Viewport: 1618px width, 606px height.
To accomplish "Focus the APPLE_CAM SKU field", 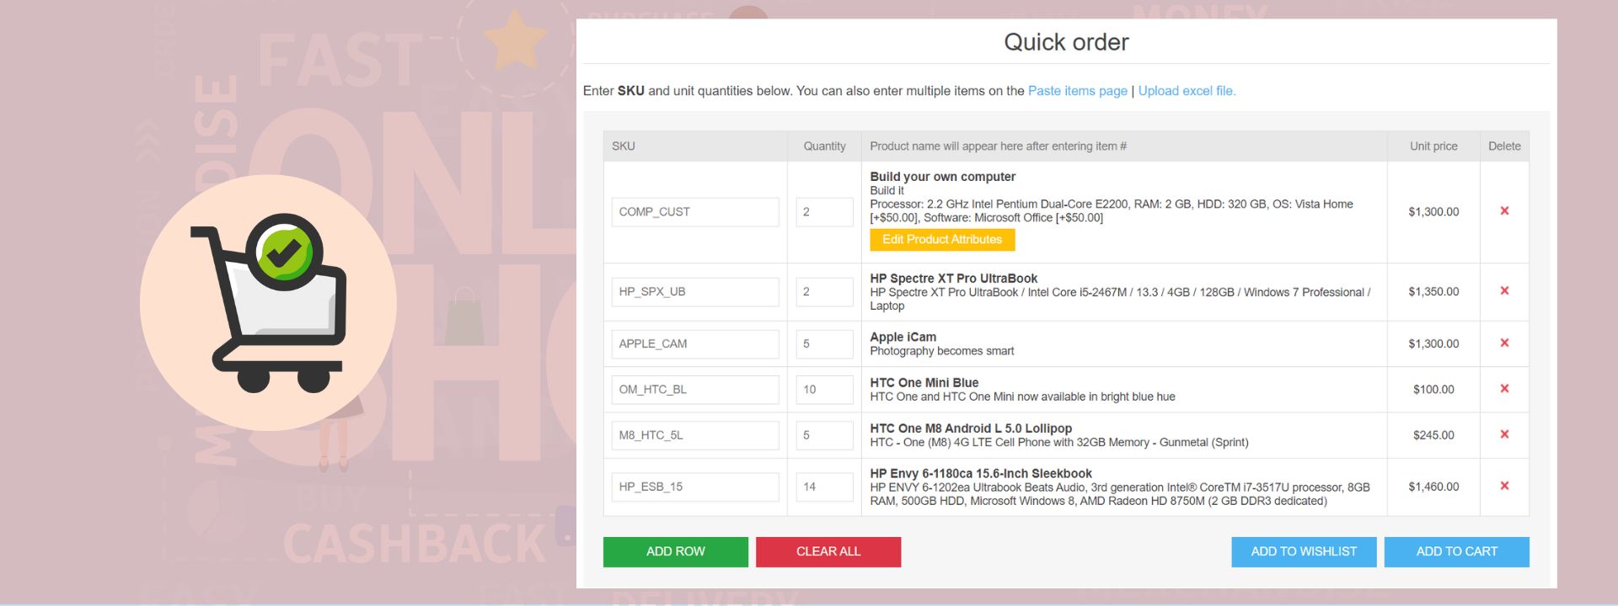I will click(695, 344).
